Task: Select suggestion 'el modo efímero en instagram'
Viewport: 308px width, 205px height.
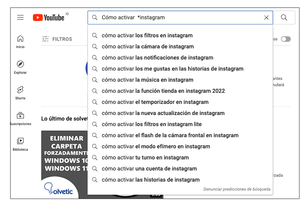Action: point(156,146)
